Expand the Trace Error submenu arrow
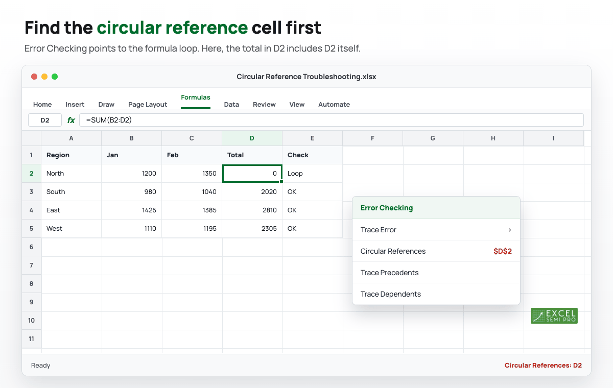Image resolution: width=613 pixels, height=388 pixels. [x=509, y=230]
